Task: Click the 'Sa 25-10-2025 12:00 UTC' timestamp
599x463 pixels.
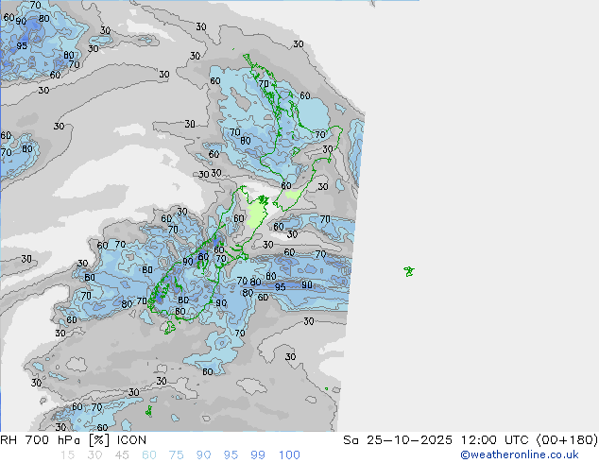Action: tap(437, 440)
